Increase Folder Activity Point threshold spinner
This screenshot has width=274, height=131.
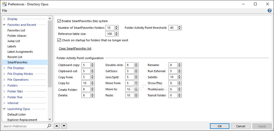(x=179, y=27)
